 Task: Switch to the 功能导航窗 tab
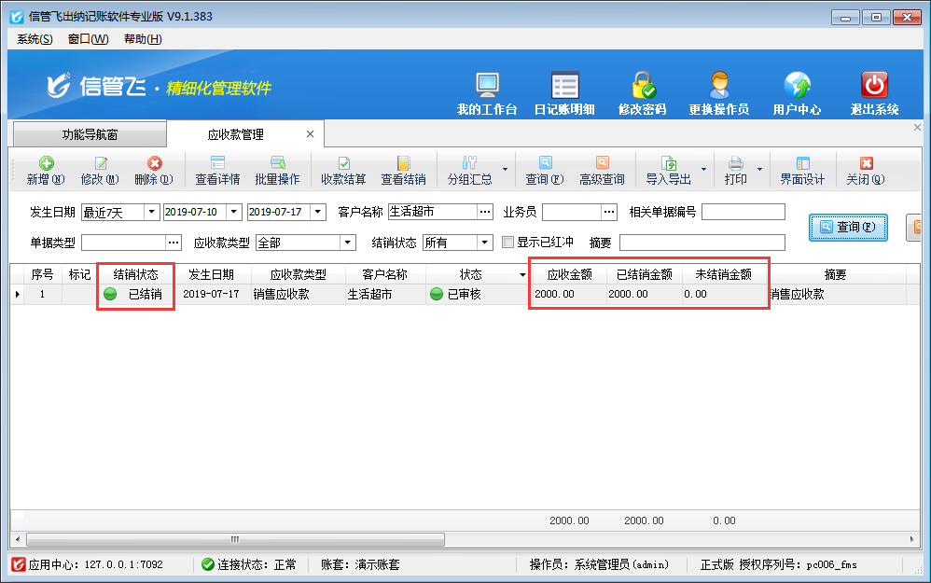click(90, 134)
